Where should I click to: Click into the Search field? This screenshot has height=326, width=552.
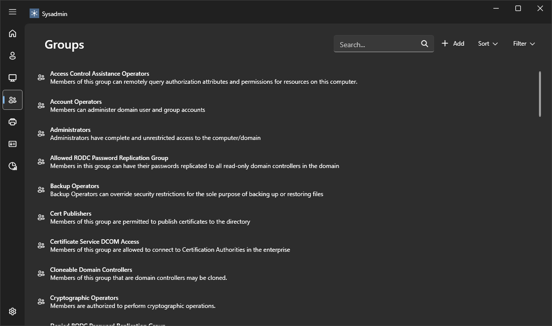(376, 44)
